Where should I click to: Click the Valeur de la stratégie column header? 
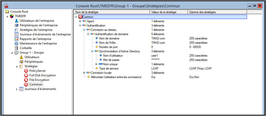click(x=169, y=12)
